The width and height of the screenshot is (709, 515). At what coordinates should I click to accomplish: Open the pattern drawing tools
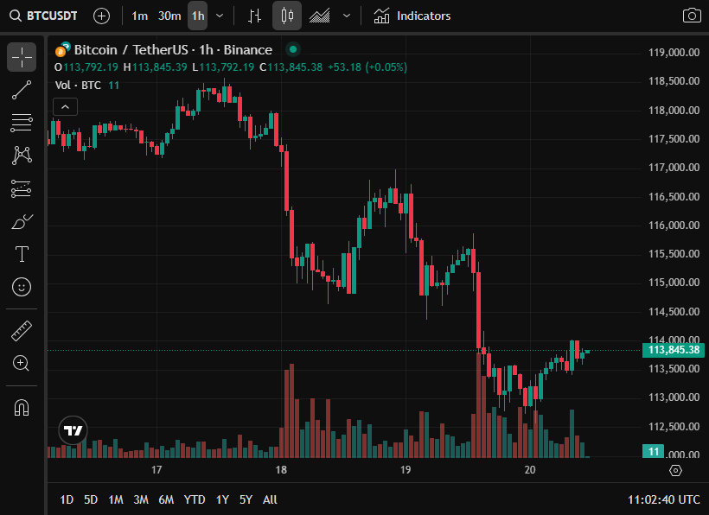tap(22, 155)
